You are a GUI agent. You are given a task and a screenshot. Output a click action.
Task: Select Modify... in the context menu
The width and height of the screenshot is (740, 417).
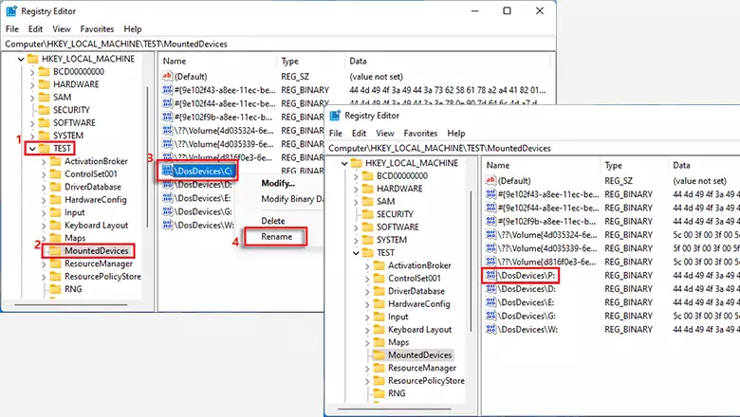tap(278, 183)
